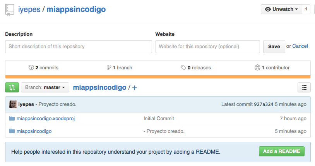Viewport: 315px width, 166px height.
Task: Click the plus icon to create new file
Action: [x=135, y=88]
